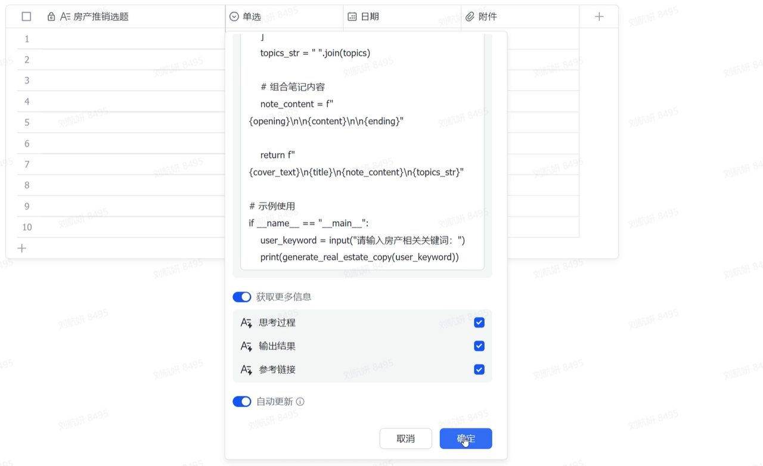Screen dimensions: 763x466
Task: Click the calendar icon in the 日期 column header
Action: 351,16
